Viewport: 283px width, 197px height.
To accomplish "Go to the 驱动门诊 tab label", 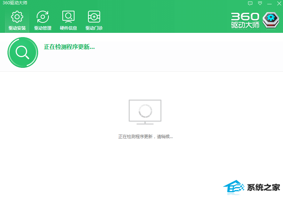I will pos(94,28).
